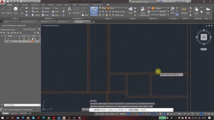Open the Annotate ribbon tab
Screen dimensions: 214x120
coord(25,5)
